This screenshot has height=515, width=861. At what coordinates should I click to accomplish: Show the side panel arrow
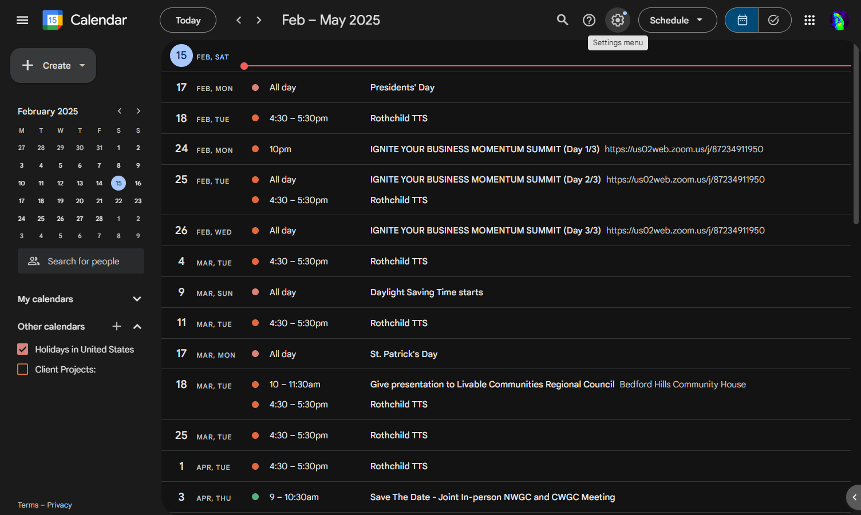(x=854, y=497)
